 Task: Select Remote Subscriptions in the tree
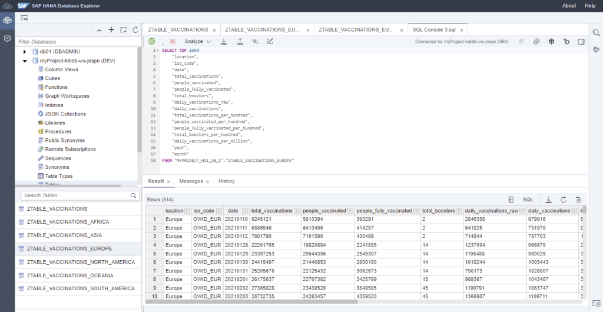click(x=71, y=149)
